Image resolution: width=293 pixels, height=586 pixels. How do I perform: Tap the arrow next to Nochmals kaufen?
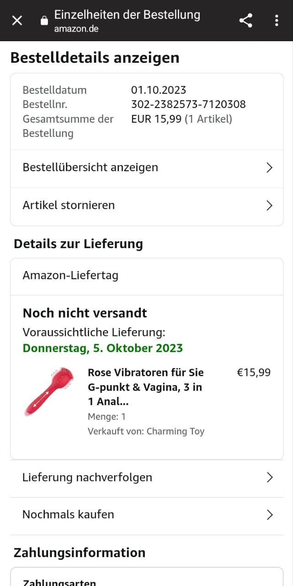click(x=269, y=515)
